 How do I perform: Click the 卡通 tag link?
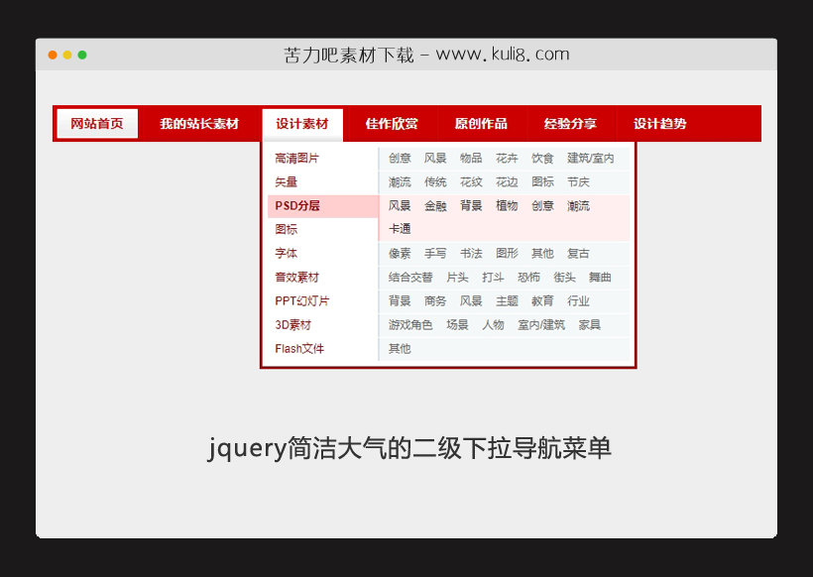(400, 229)
